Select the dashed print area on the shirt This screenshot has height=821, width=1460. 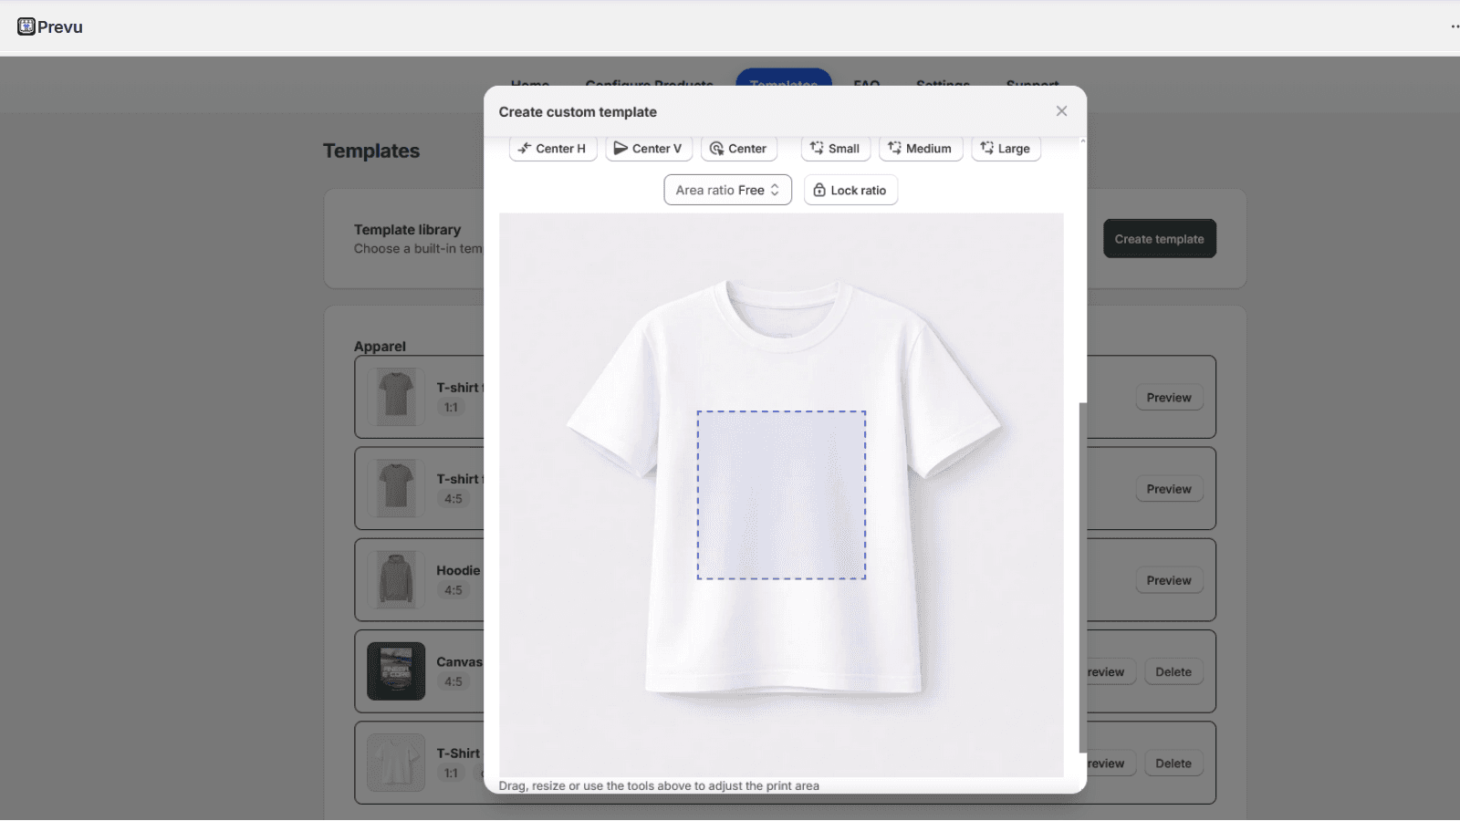point(782,494)
